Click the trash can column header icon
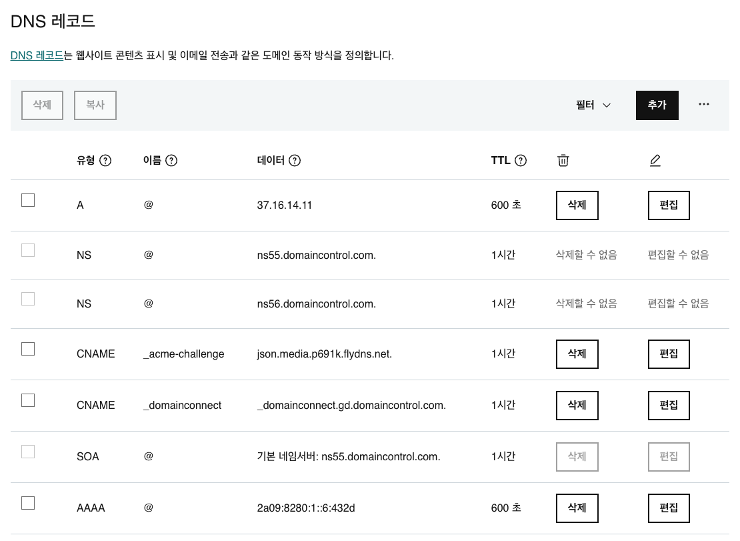 [x=563, y=161]
